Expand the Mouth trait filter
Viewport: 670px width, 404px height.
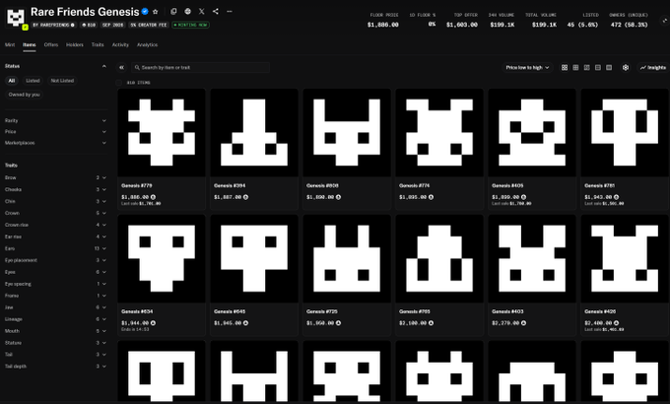tap(55, 331)
